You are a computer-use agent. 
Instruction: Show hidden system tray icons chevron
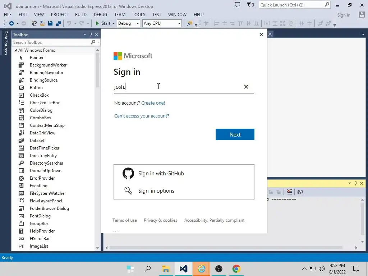pos(304,269)
